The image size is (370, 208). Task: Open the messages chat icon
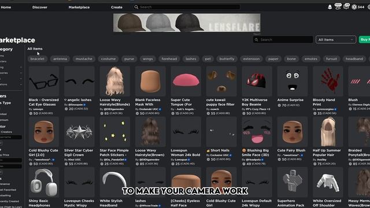coord(346,6)
